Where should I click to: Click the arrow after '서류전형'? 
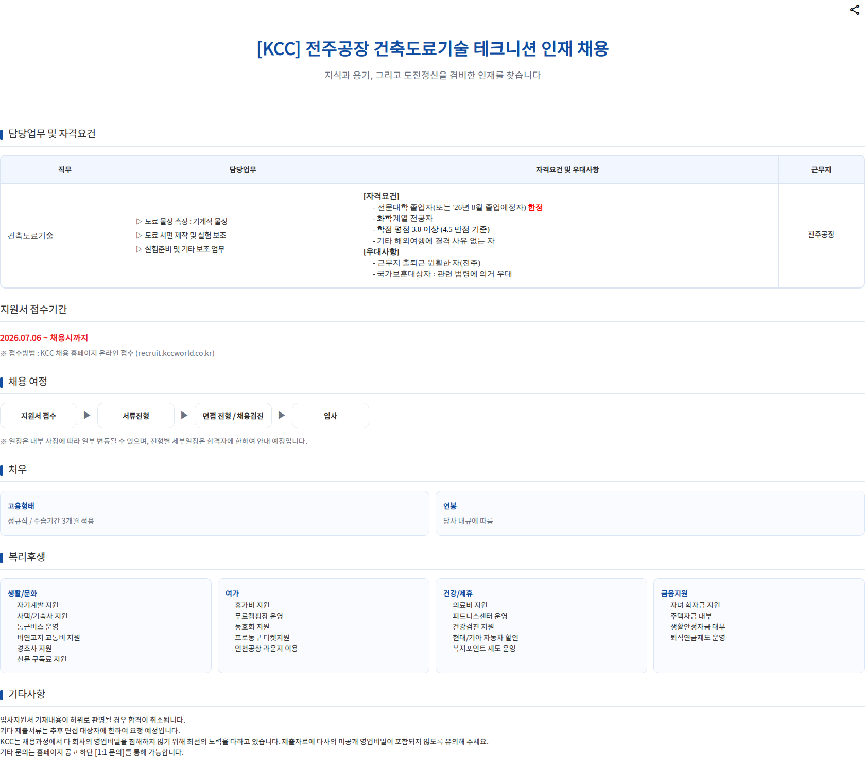coord(184,415)
